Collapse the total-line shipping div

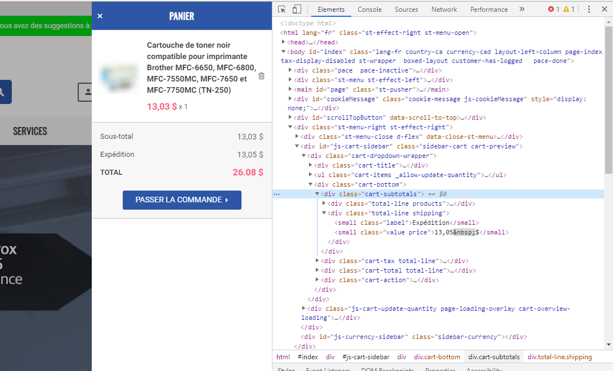coord(324,213)
